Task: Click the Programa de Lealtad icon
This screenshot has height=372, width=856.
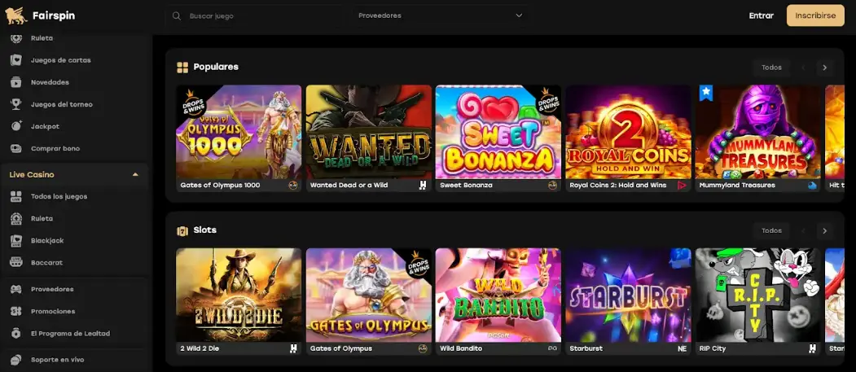Action: tap(16, 333)
